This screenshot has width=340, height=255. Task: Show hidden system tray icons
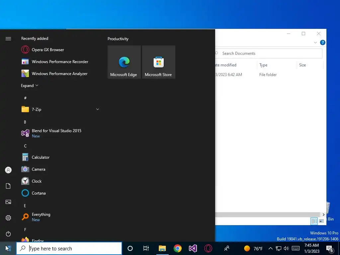point(270,248)
